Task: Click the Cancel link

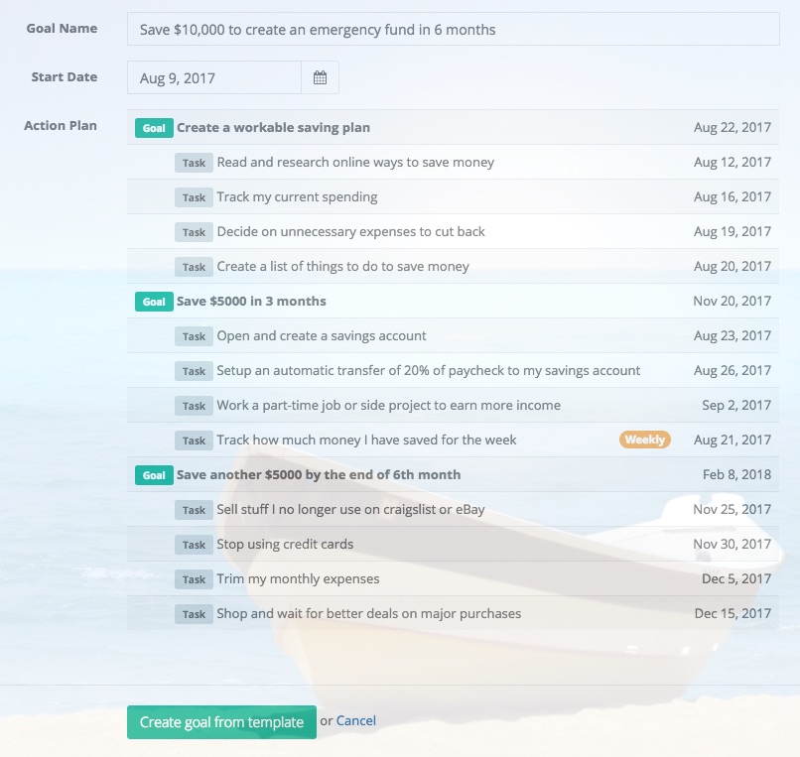Action: pos(355,721)
